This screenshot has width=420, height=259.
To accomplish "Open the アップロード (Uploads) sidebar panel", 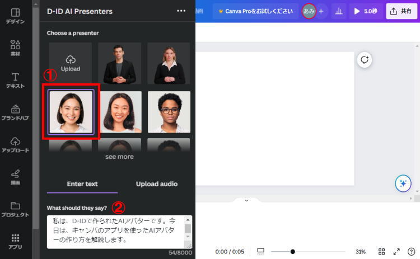I will (x=15, y=144).
